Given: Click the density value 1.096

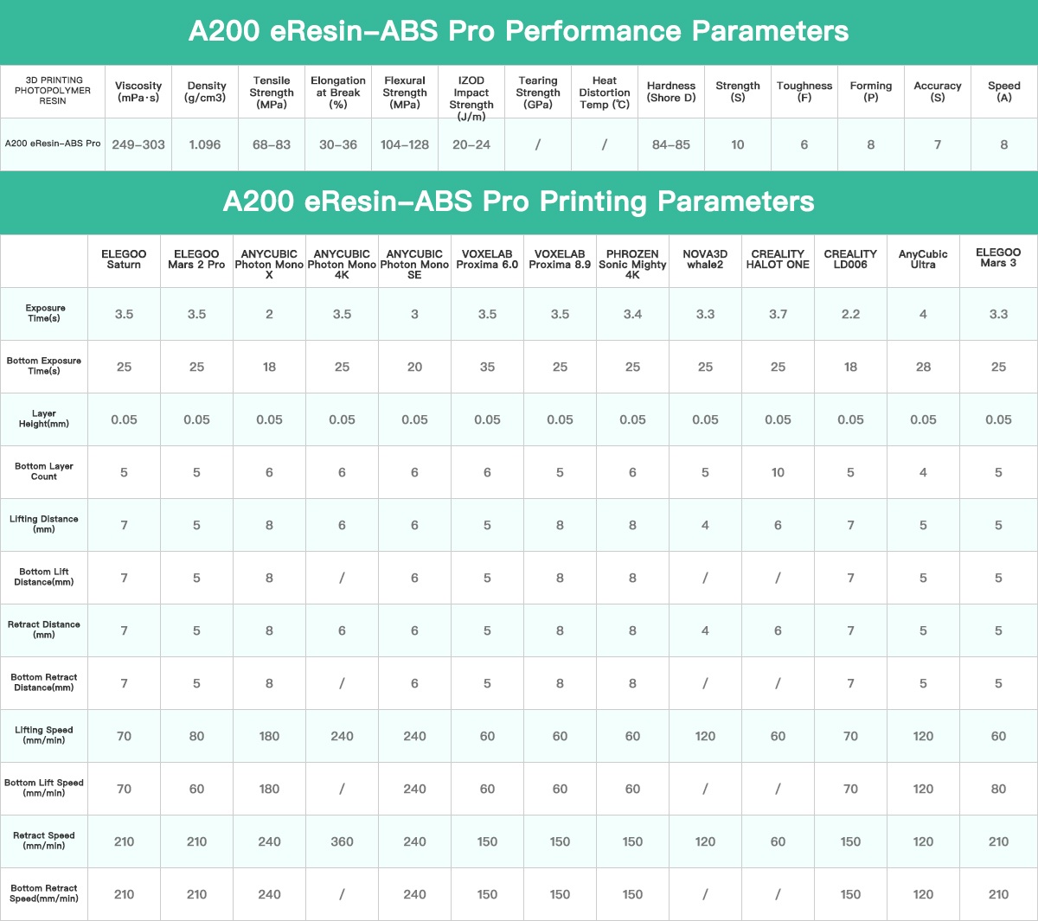Looking at the screenshot, I should pos(205,144).
